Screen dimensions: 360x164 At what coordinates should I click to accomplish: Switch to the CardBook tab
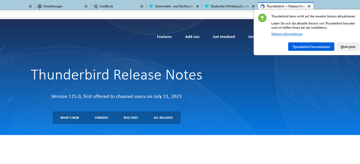[x=118, y=6]
